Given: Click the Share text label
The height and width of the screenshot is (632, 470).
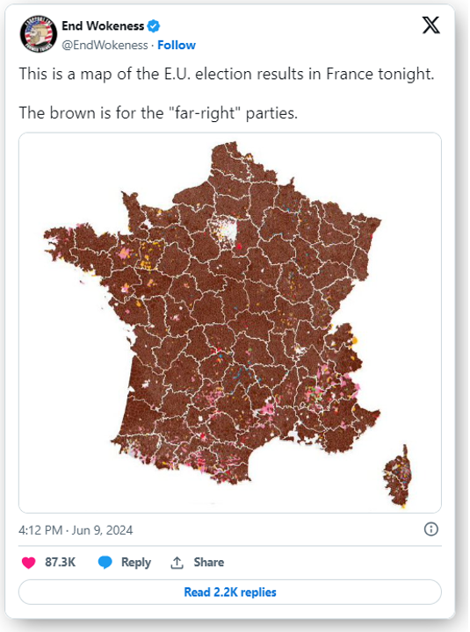Looking at the screenshot, I should click(x=208, y=563).
